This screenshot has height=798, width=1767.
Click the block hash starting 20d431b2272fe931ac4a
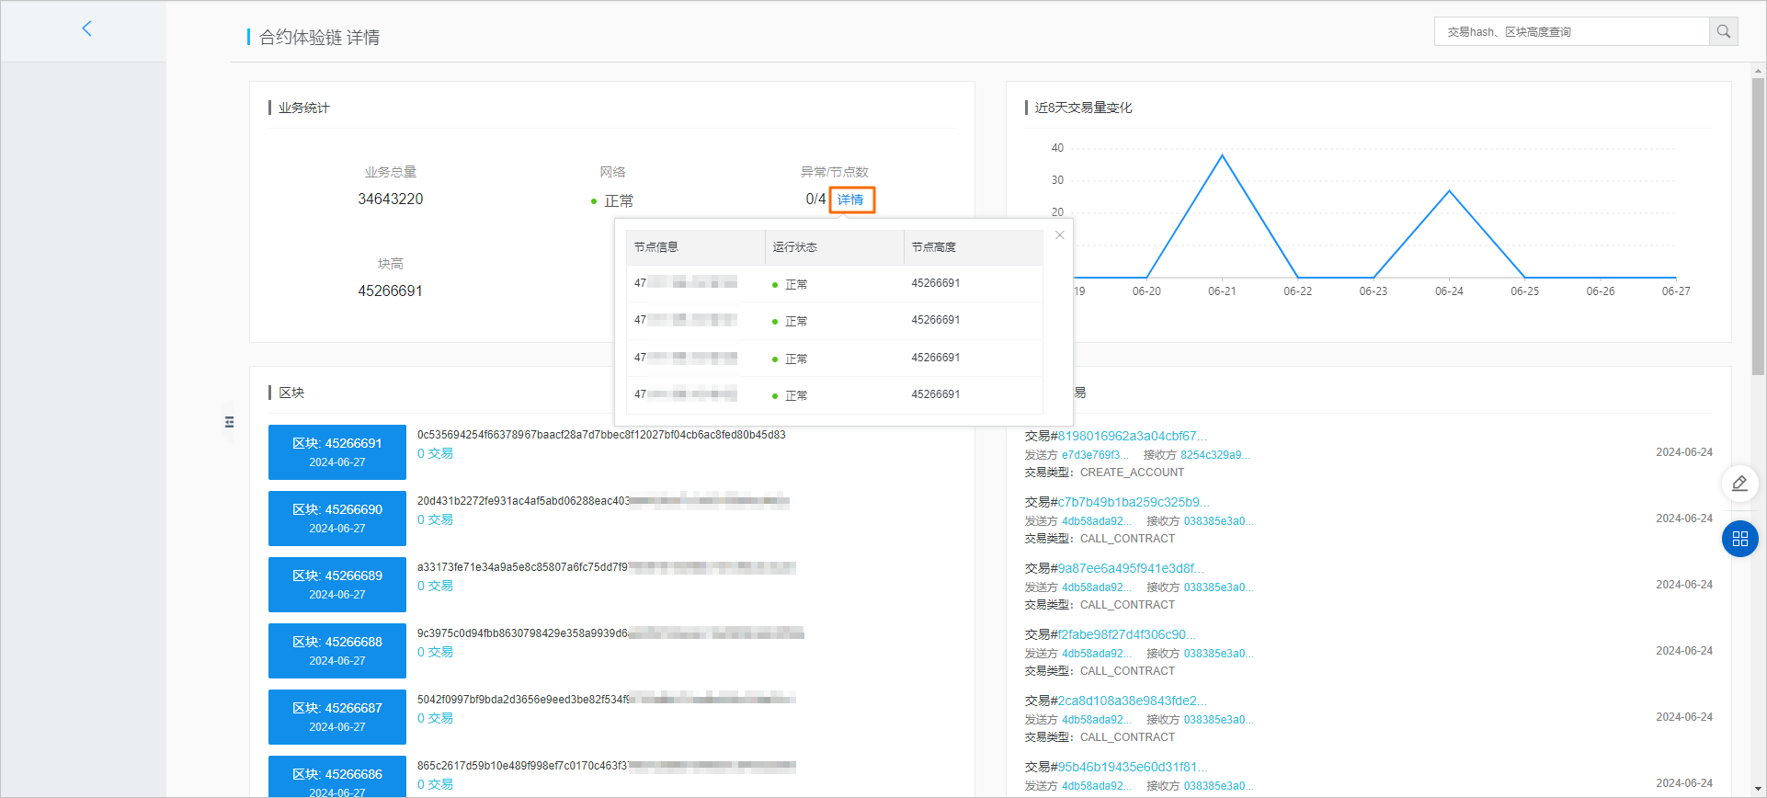point(603,501)
